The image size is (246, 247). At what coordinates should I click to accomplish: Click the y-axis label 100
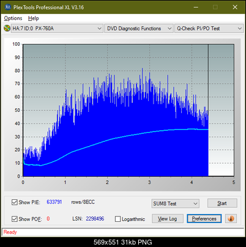(16, 44)
